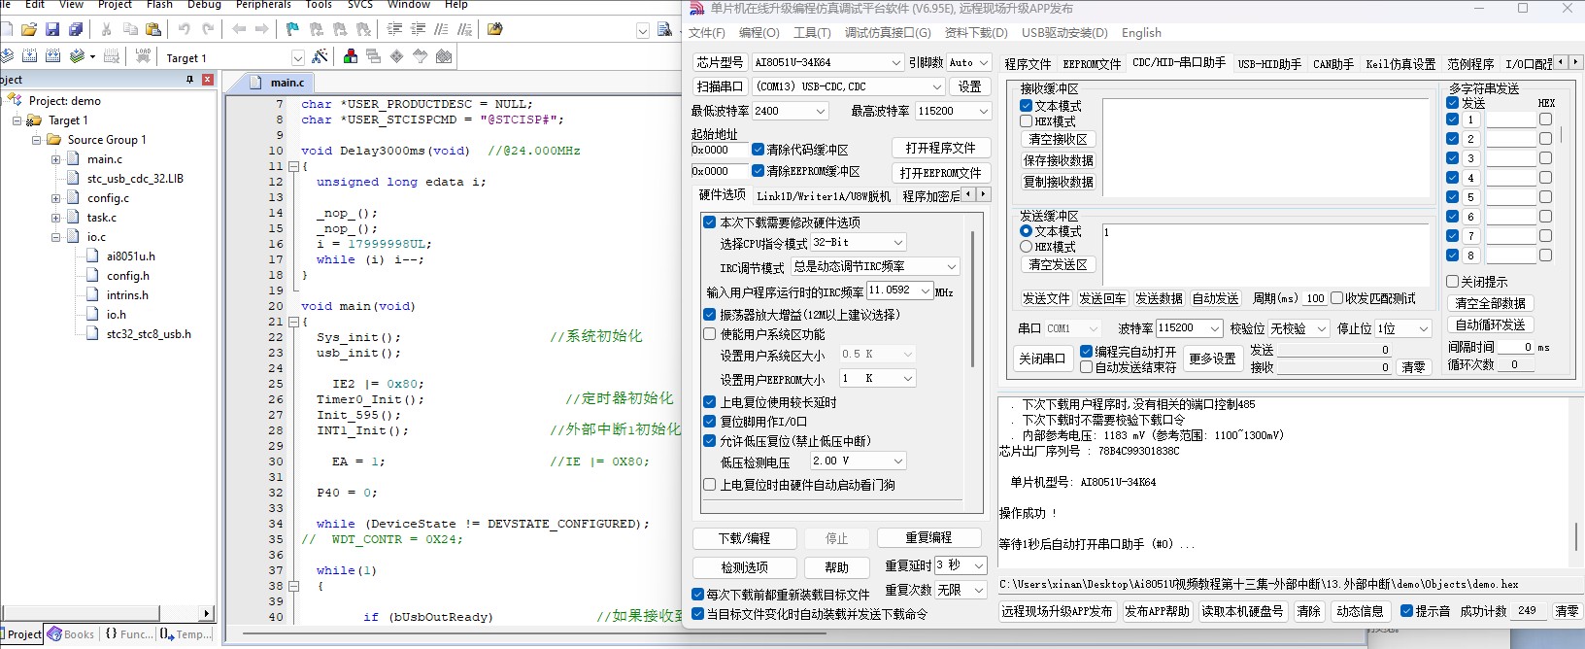Enable 上电复位时由硬件自动启动看门狗
This screenshot has height=649, width=1585.
pyautogui.click(x=710, y=485)
